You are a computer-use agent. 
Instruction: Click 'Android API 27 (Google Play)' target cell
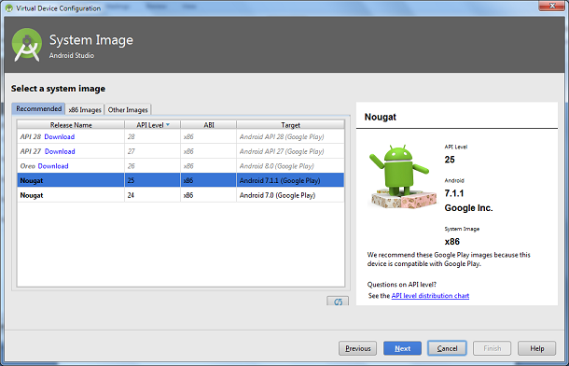[290, 151]
